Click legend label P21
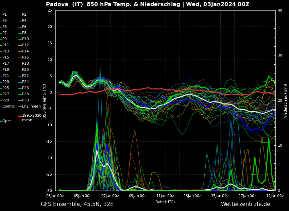This screenshot has width=289, height=211. [4, 76]
